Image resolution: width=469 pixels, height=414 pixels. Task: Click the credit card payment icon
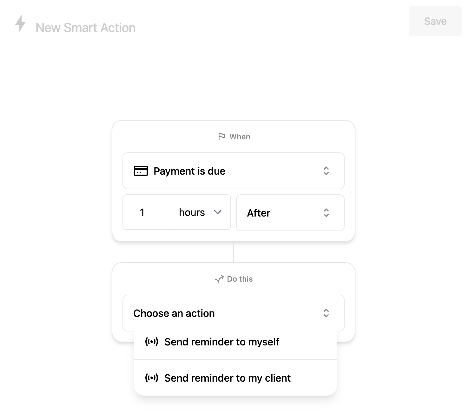(x=141, y=171)
